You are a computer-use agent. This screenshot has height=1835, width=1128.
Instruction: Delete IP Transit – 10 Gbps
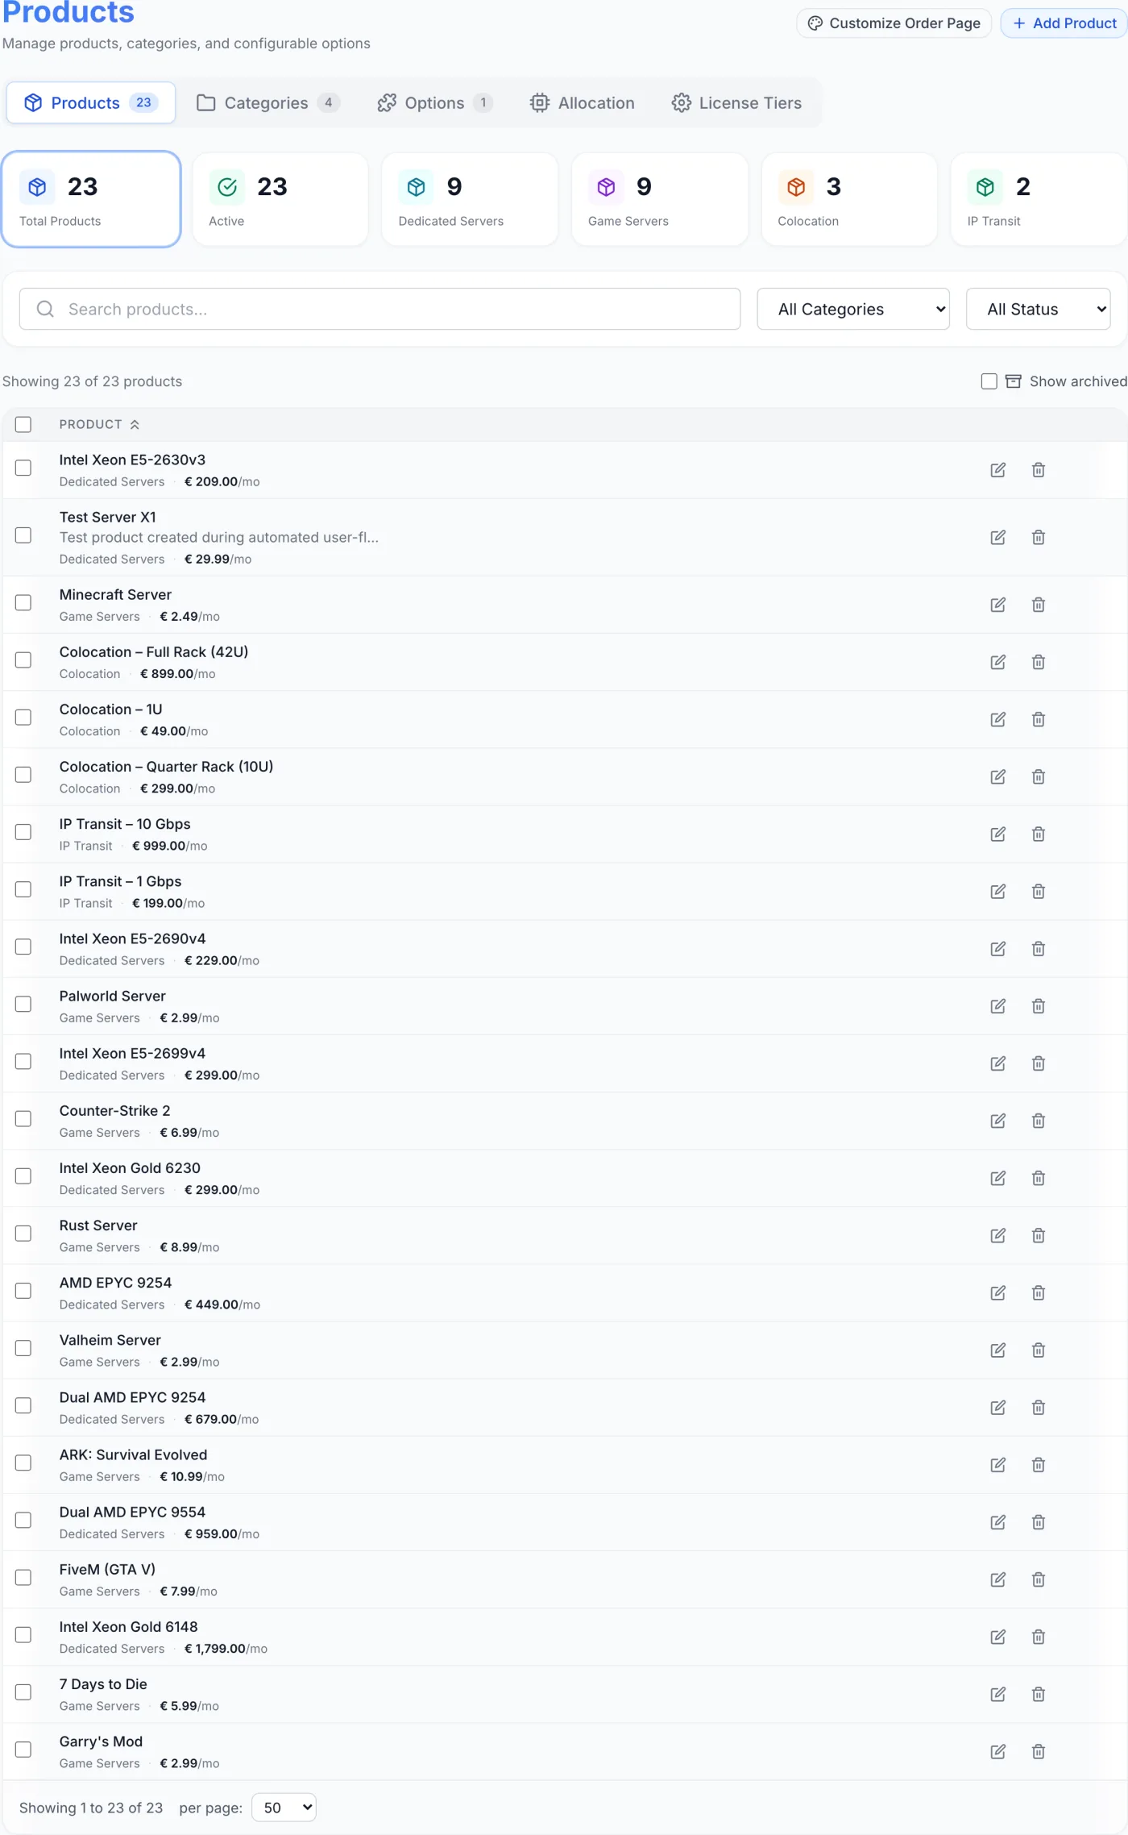pyautogui.click(x=1038, y=834)
